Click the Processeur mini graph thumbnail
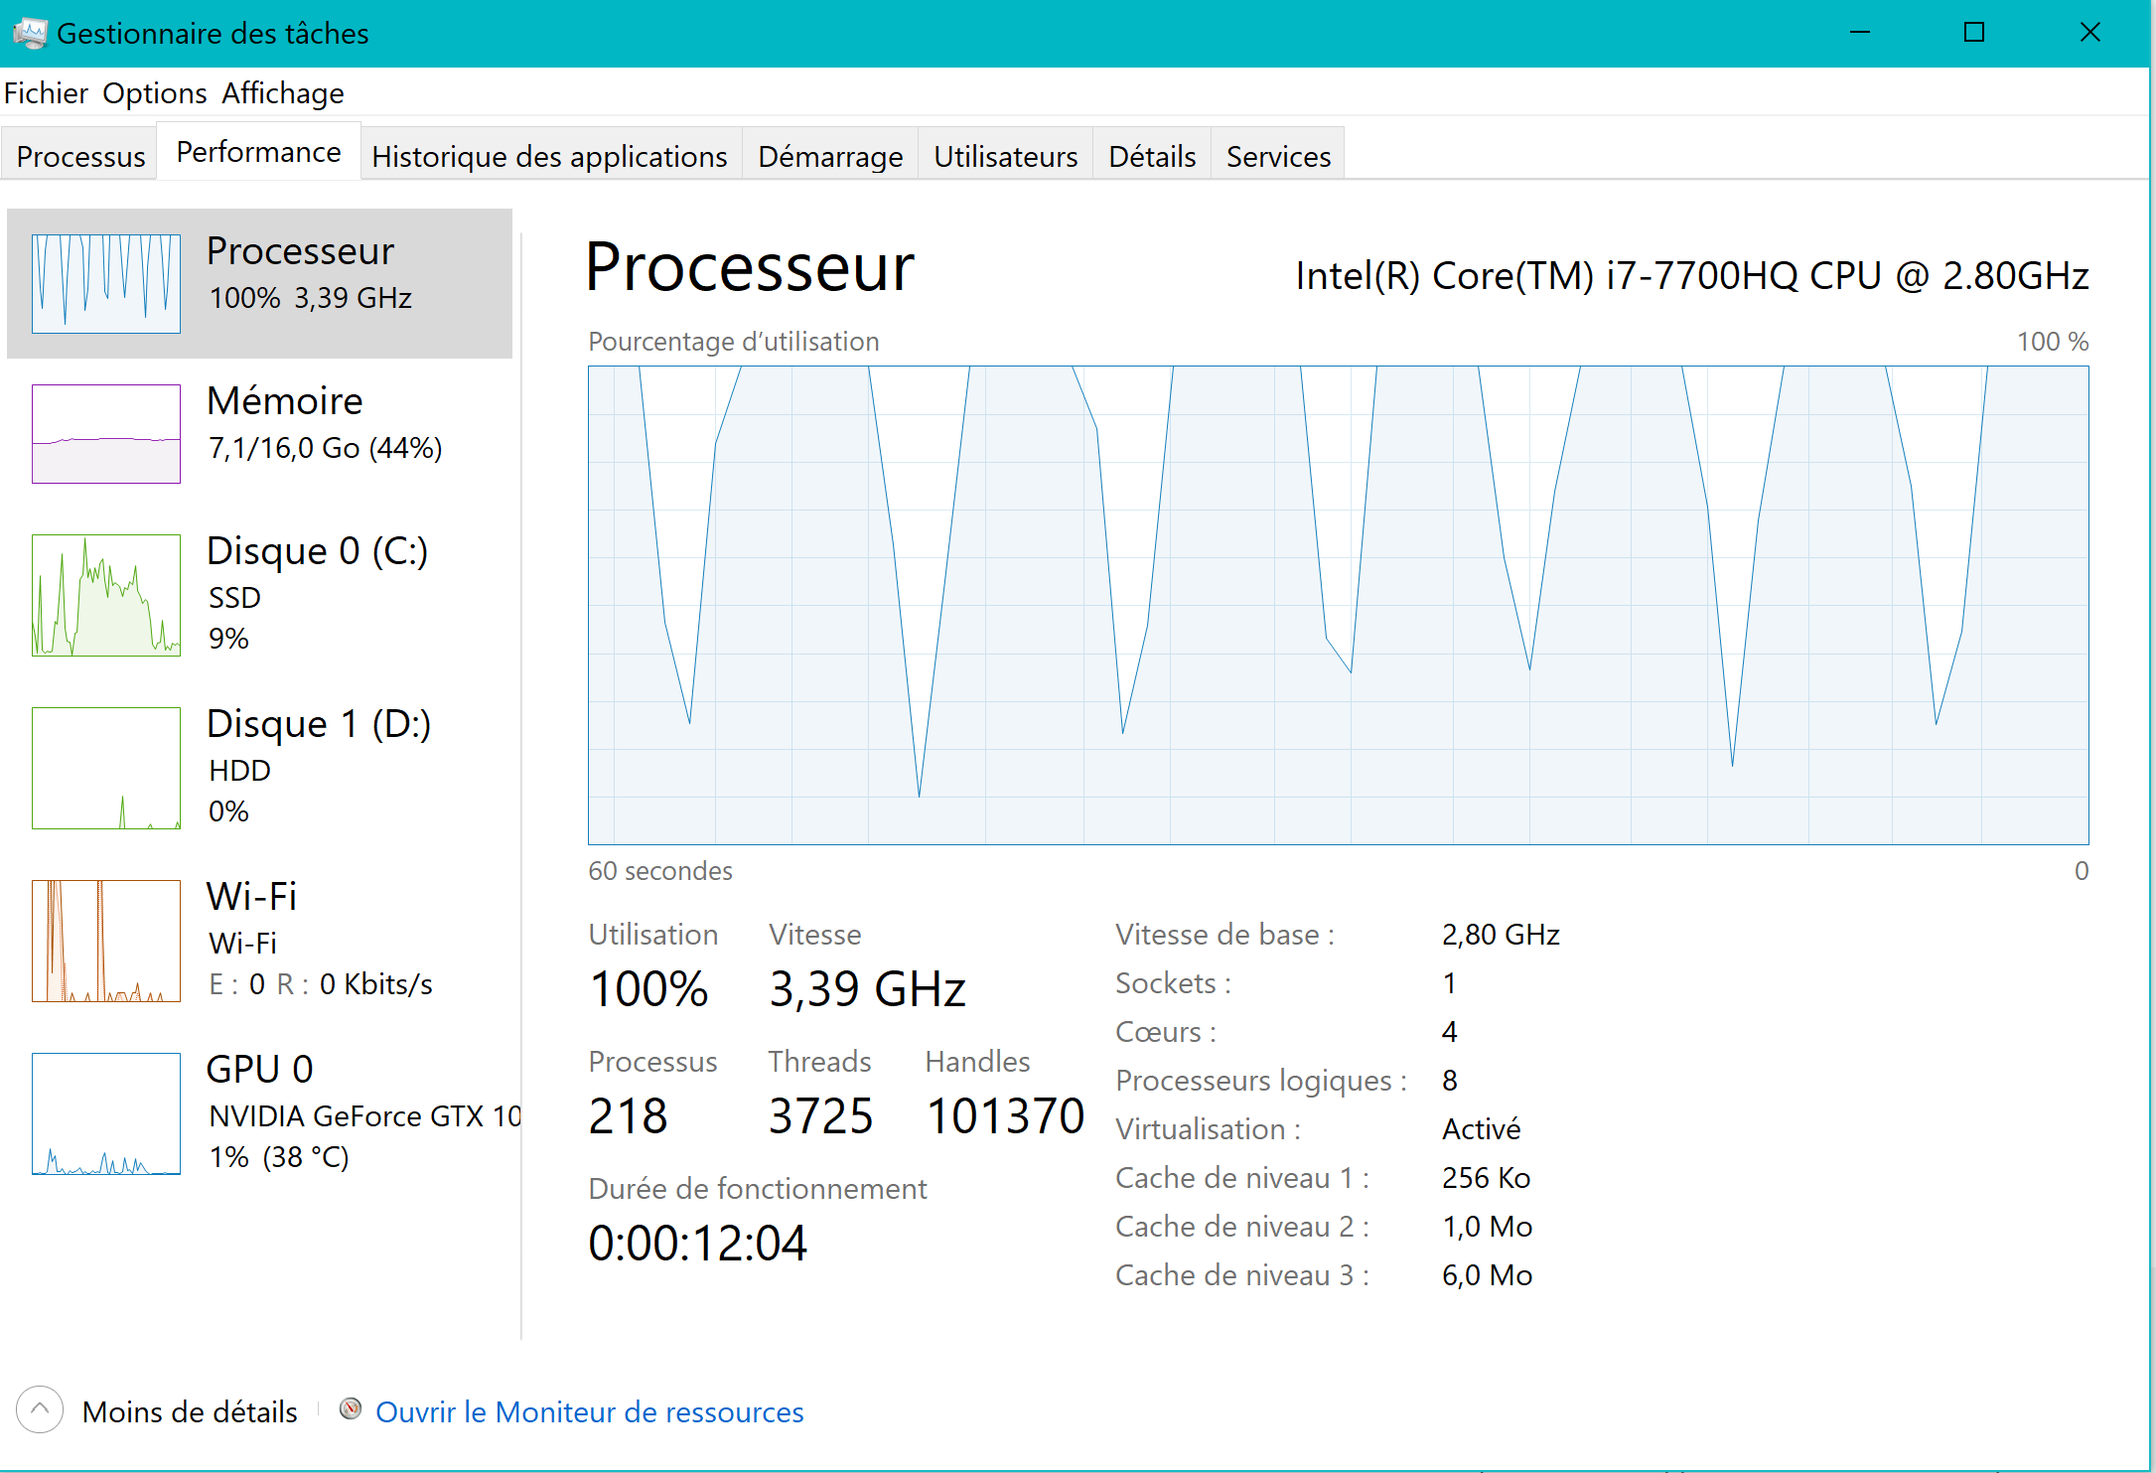Image resolution: width=2156 pixels, height=1473 pixels. 105,284
